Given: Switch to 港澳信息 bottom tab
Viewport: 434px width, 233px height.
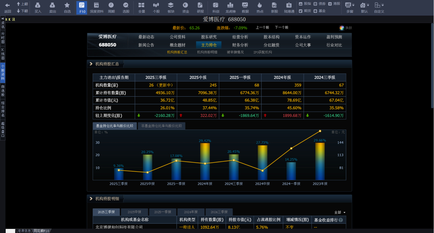Looking at the screenshot, I should coord(24,231).
